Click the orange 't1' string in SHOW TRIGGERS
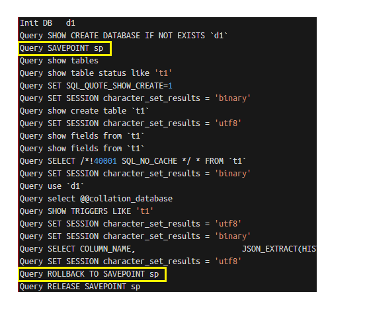The height and width of the screenshot is (315, 365). point(145,211)
